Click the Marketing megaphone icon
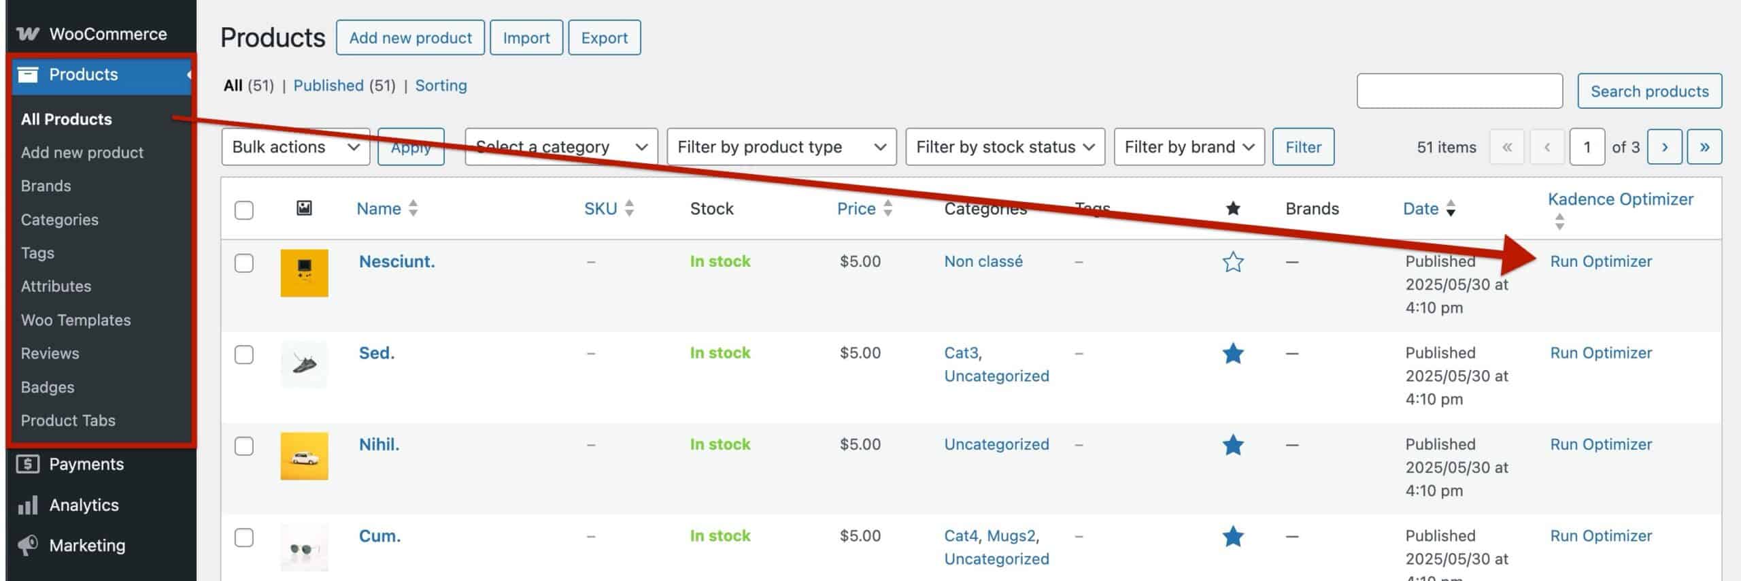Screen dimensions: 1741x581 [x=28, y=546]
